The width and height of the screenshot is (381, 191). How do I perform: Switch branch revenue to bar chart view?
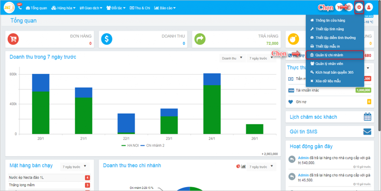pyautogui.click(x=244, y=166)
